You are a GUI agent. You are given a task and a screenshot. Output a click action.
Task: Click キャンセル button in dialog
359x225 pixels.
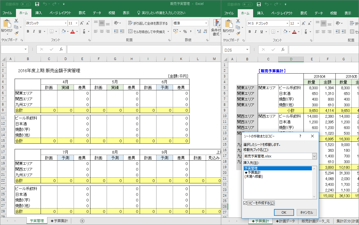(x=306, y=212)
